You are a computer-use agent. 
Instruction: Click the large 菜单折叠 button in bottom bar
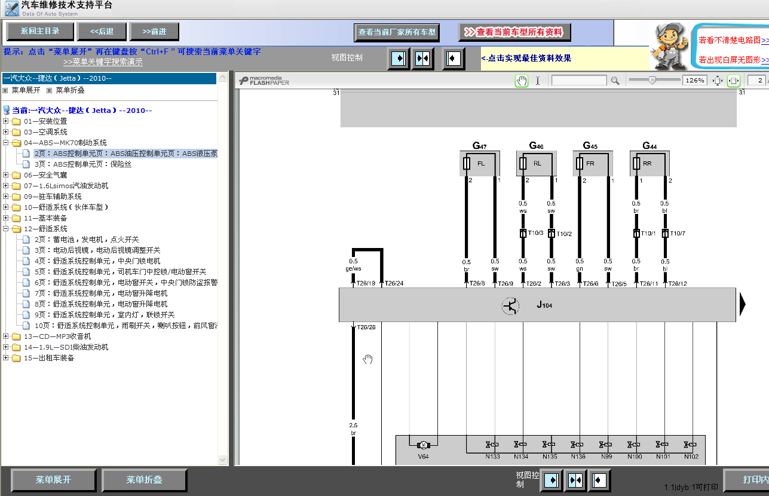(x=144, y=480)
